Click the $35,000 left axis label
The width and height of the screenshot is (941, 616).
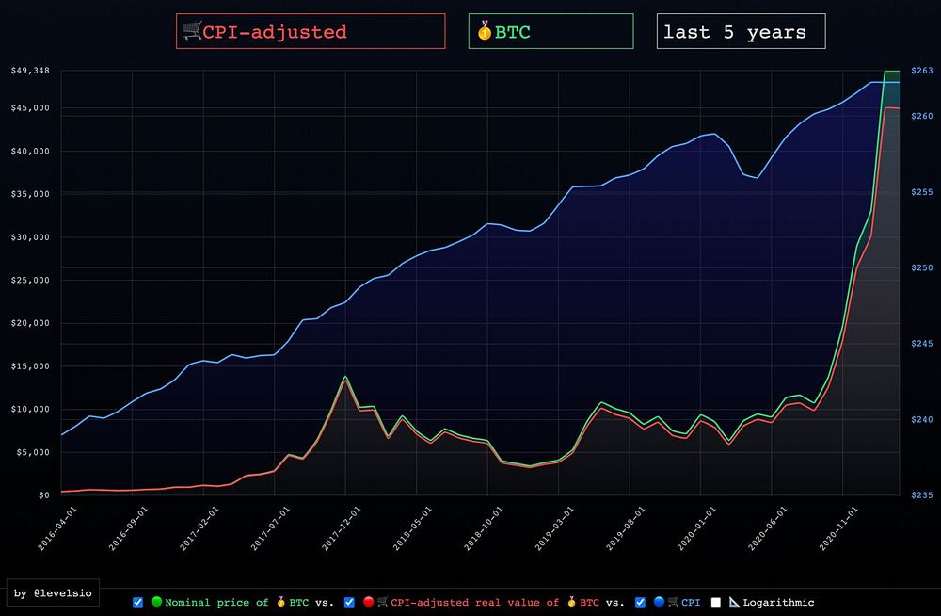[30, 194]
